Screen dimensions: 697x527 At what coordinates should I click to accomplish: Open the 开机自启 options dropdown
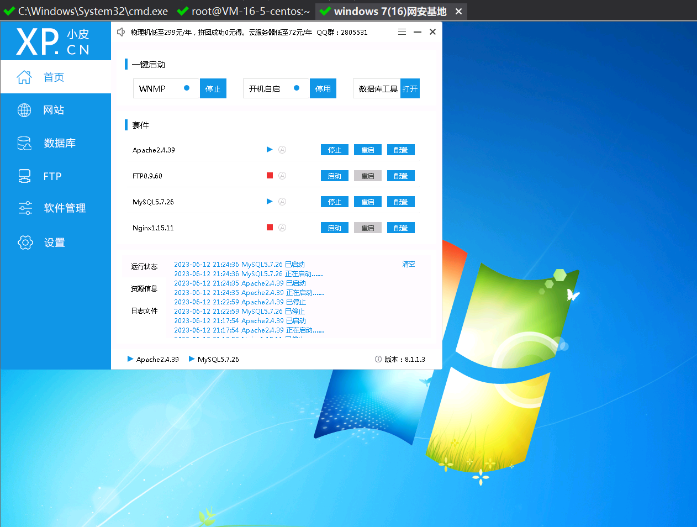[x=276, y=88]
